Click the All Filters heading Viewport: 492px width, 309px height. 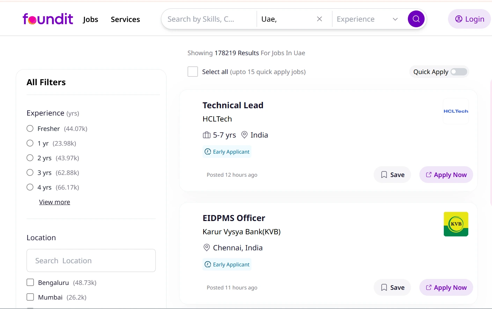[x=46, y=82]
